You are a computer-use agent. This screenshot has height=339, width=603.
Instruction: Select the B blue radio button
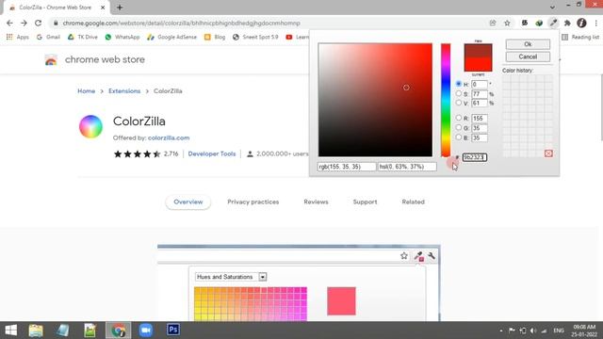click(459, 137)
